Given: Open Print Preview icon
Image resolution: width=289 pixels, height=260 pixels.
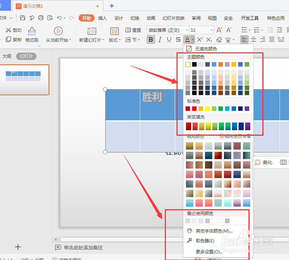Looking at the screenshot, I should 50,18.
